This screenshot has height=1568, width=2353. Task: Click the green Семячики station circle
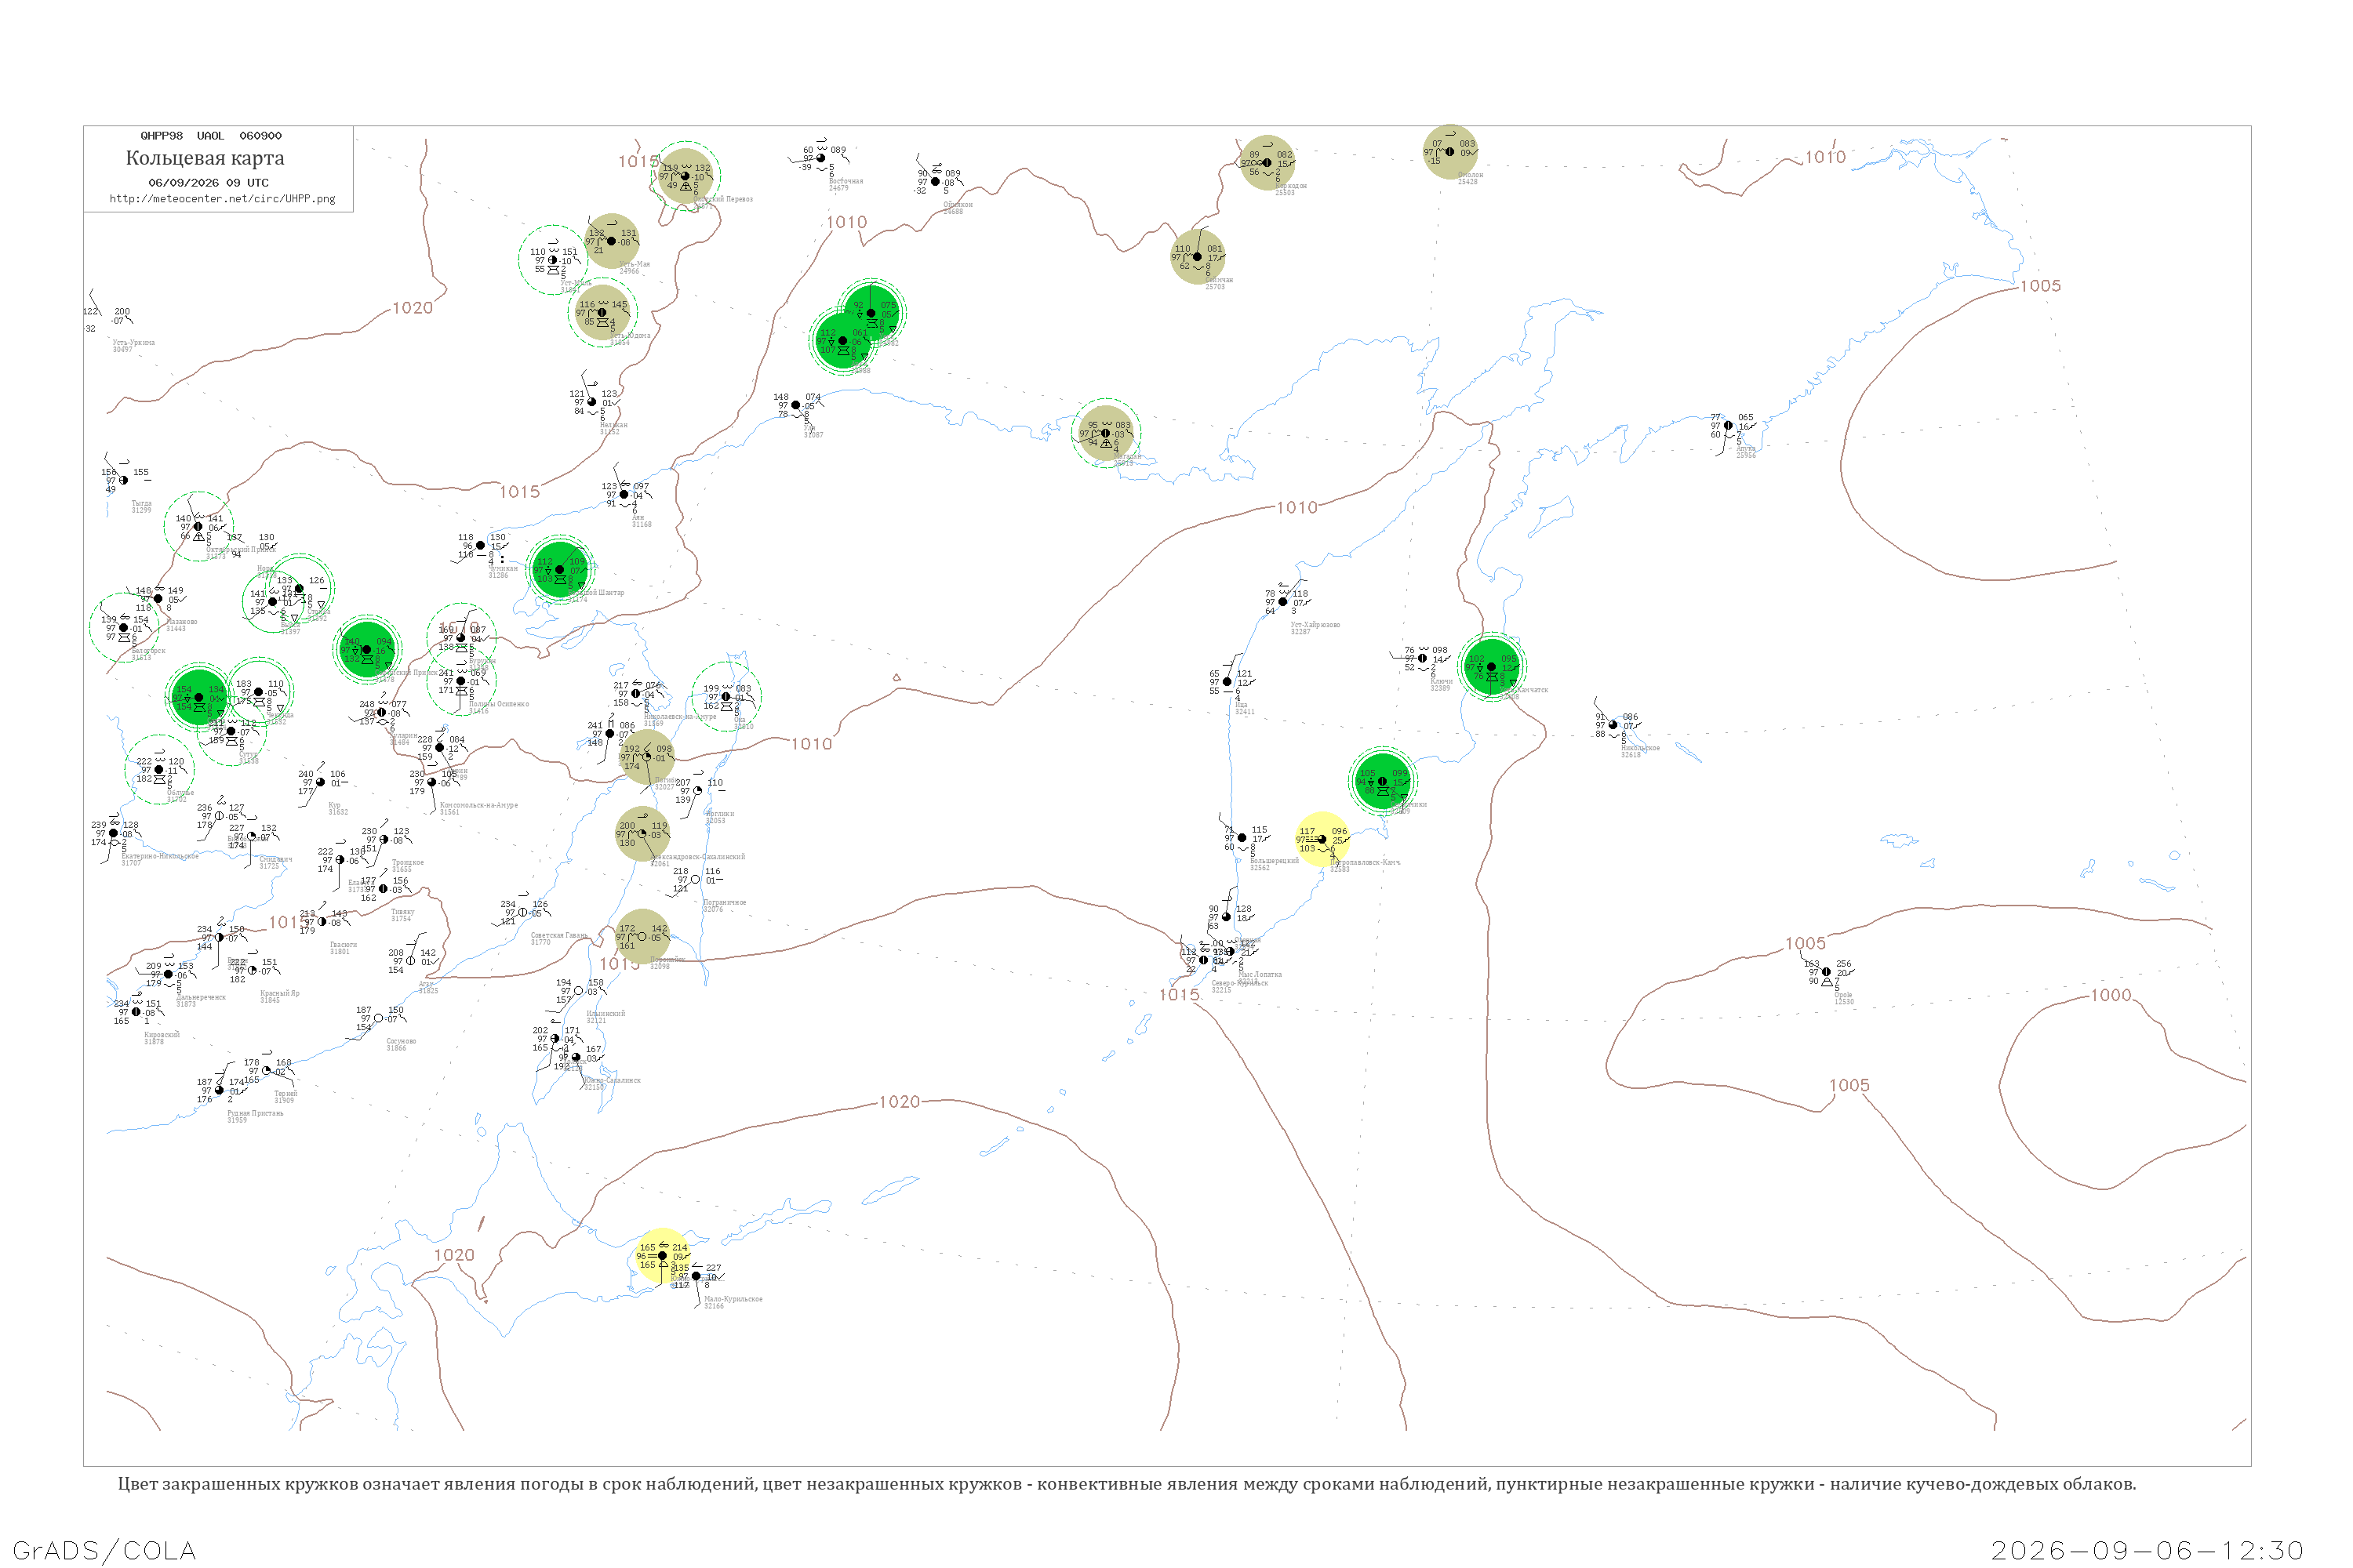pyautogui.click(x=1383, y=781)
